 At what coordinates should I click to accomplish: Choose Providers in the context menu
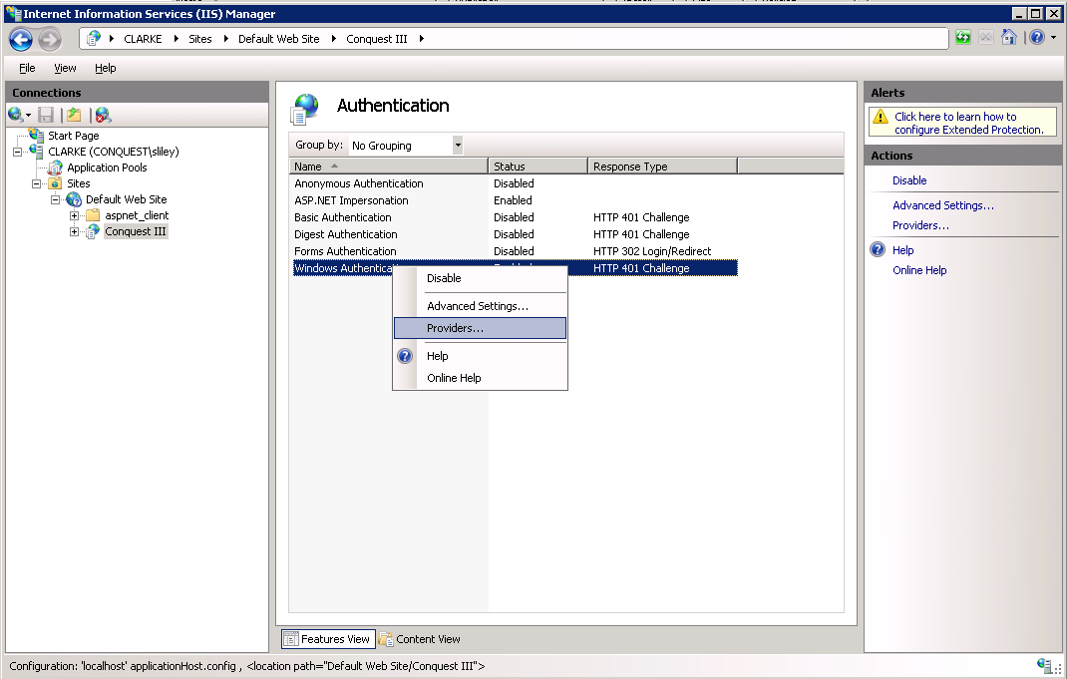point(481,328)
